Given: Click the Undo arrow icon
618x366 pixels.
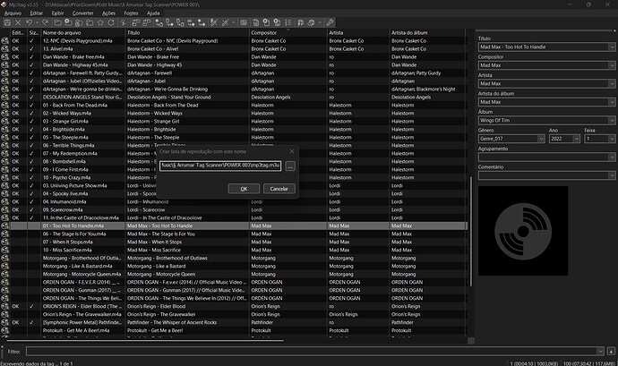Looking at the screenshot, I should pos(30,22).
